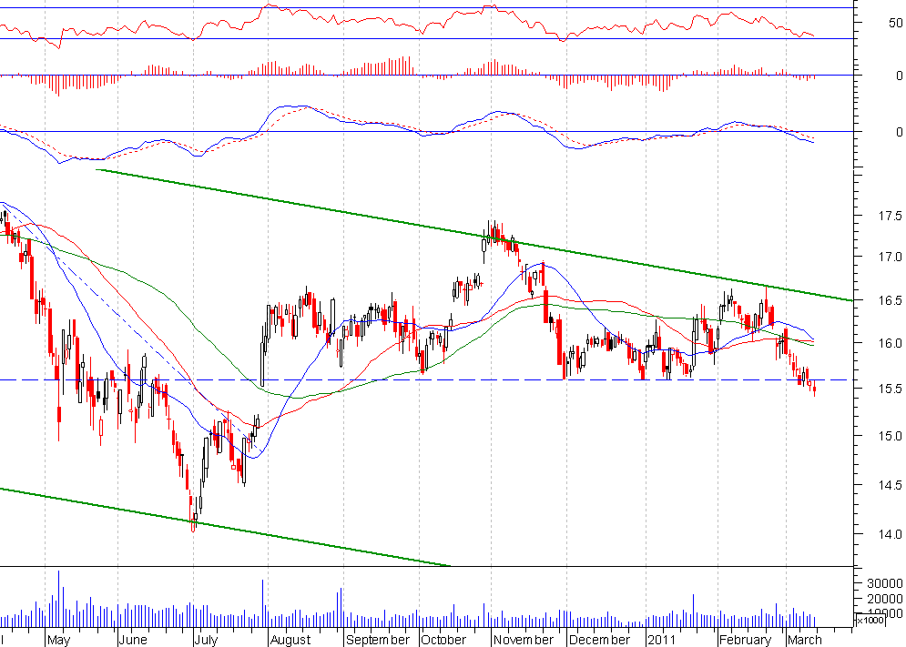Select the February month label

coord(746,640)
